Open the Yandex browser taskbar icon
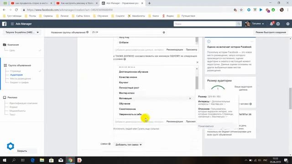The image size is (292, 164). click(x=79, y=160)
